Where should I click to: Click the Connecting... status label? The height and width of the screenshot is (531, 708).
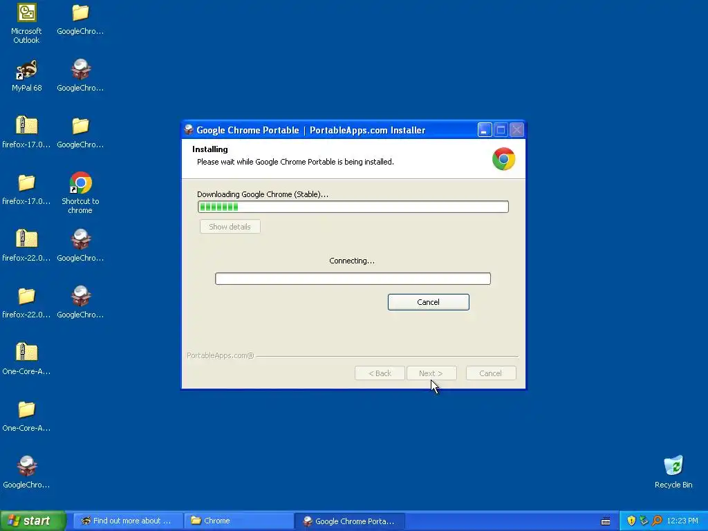(x=352, y=261)
